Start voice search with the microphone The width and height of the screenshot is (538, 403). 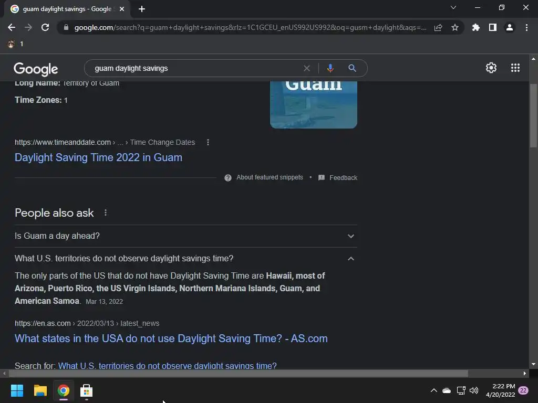pos(330,68)
